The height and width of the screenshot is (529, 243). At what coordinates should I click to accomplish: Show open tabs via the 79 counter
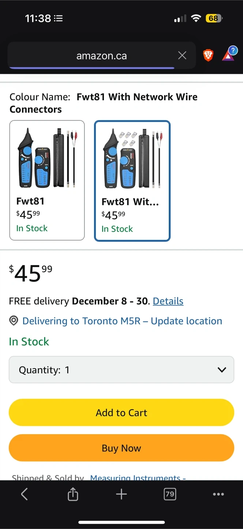pos(170,494)
